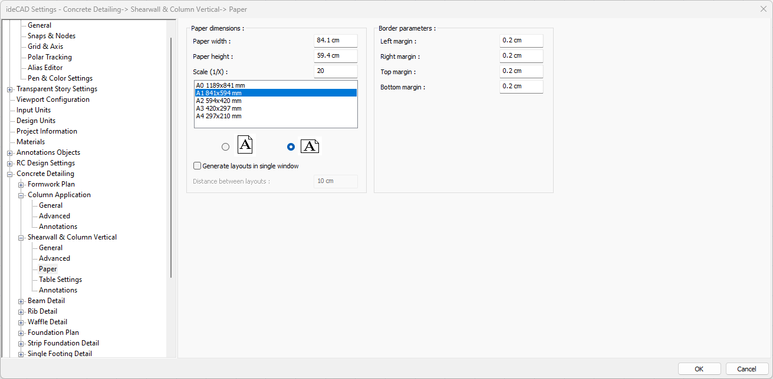Select the landscape orientation radio button
Screen dimensions: 773x379
click(x=290, y=147)
